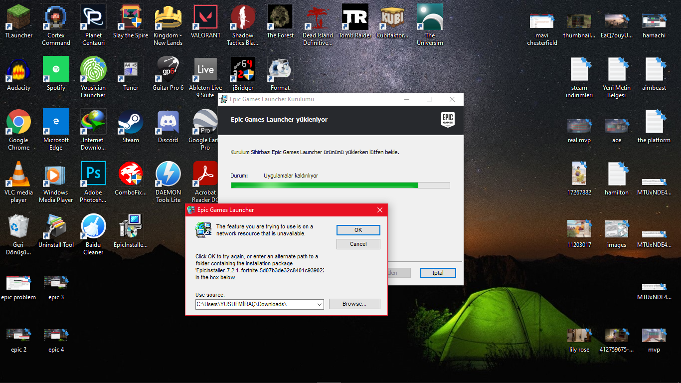Select the Acrobat Reader DC icon
The width and height of the screenshot is (681, 383).
tap(205, 175)
